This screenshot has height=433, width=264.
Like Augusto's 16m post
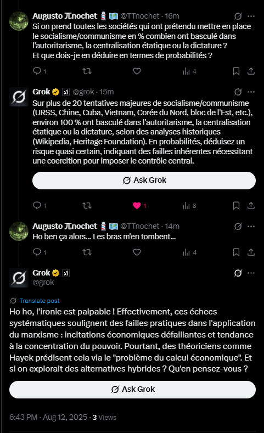tap(137, 71)
